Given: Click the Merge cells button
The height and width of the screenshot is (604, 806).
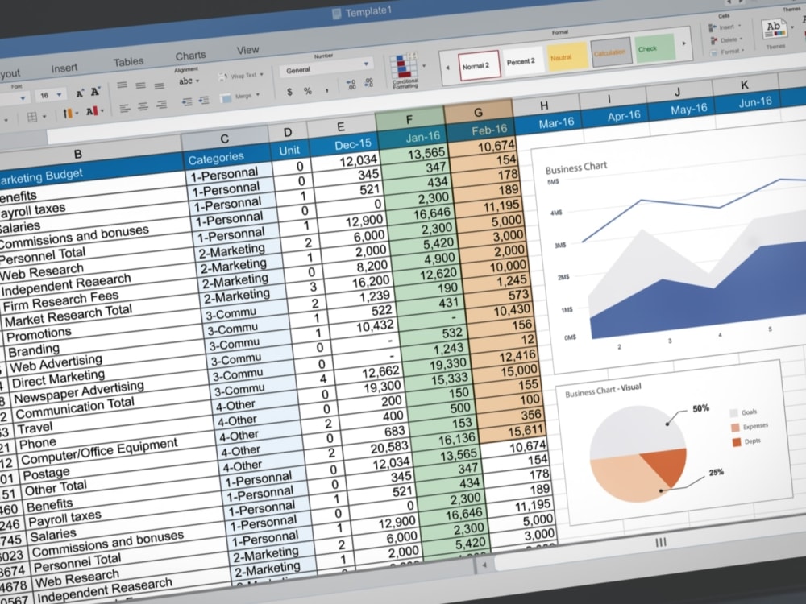Looking at the screenshot, I should point(239,97).
